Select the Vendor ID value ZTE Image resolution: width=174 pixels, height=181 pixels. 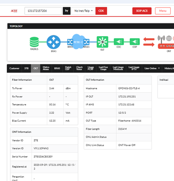click(36, 140)
